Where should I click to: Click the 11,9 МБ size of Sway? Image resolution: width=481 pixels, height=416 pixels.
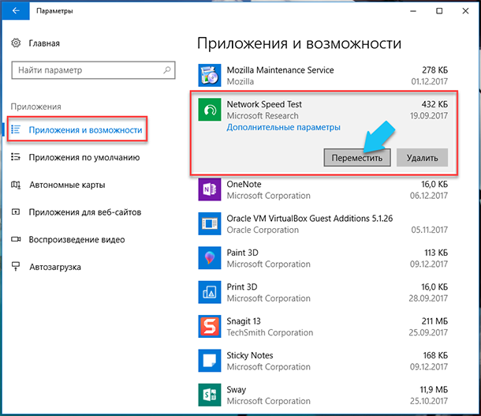434,390
